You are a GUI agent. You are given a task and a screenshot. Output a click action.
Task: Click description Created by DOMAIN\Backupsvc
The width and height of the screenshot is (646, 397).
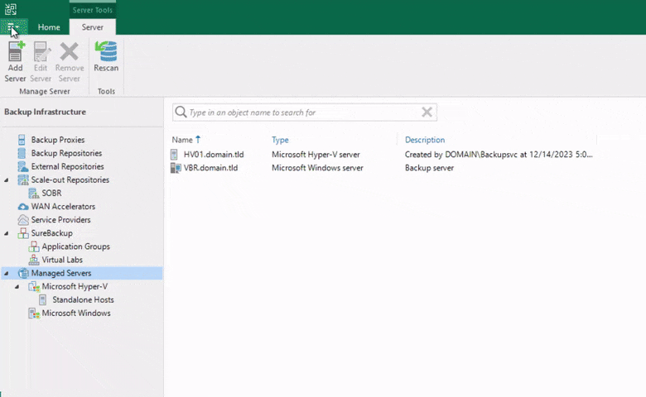tap(499, 155)
